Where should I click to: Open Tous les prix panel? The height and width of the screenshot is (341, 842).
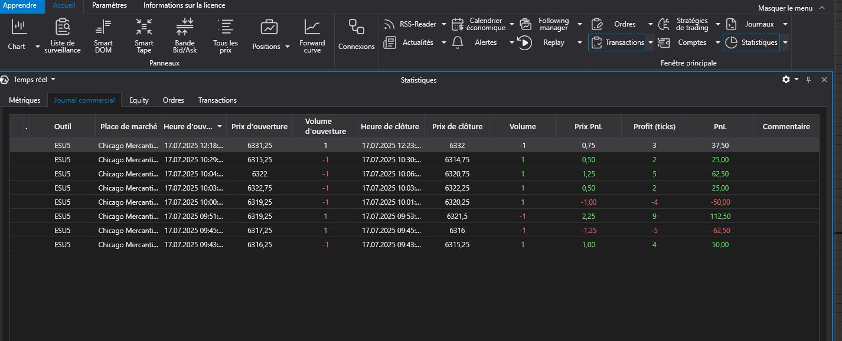[225, 35]
